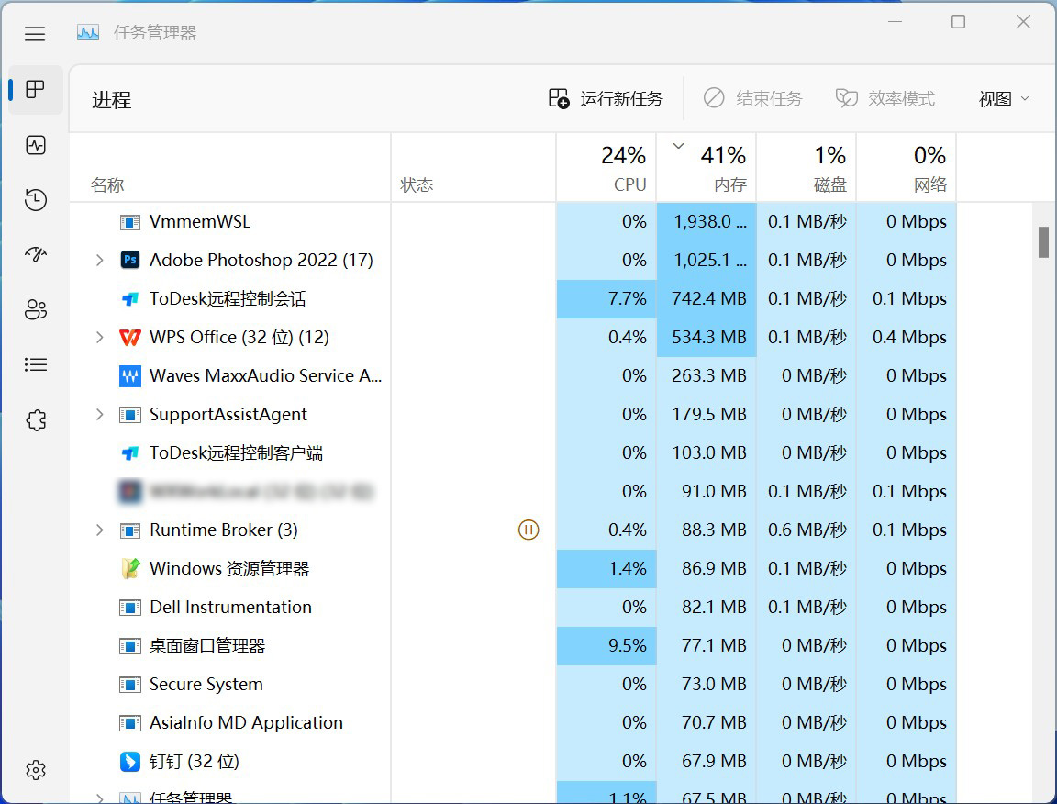Select the Dell Instrumentation row
Screen dimensions: 1057x804
click(513, 607)
